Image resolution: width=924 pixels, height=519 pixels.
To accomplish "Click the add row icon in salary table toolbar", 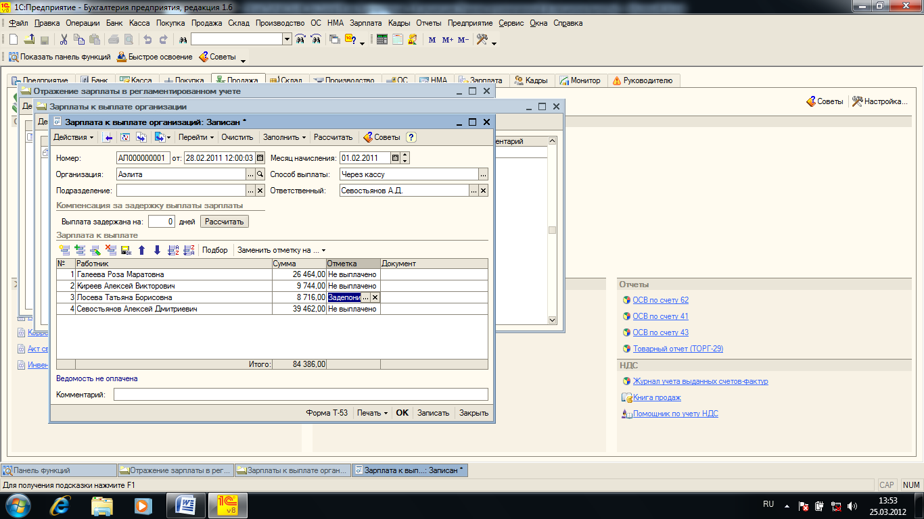I will (x=64, y=250).
